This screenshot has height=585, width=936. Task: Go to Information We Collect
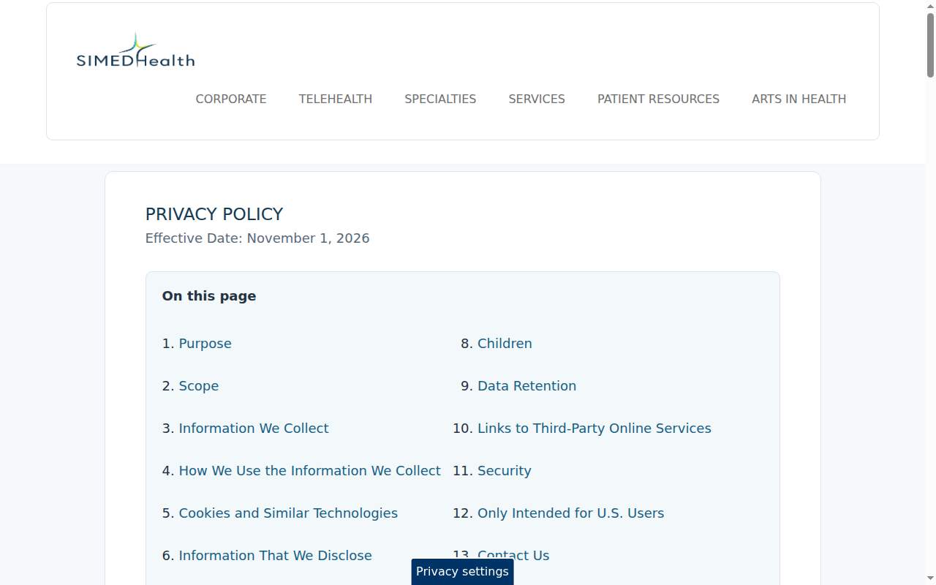tap(254, 429)
